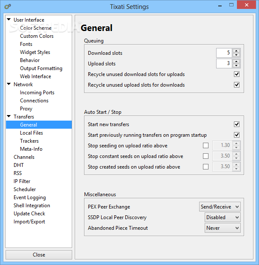Go to Event Logging settings
Image resolution: width=259 pixels, height=265 pixels.
(30, 197)
